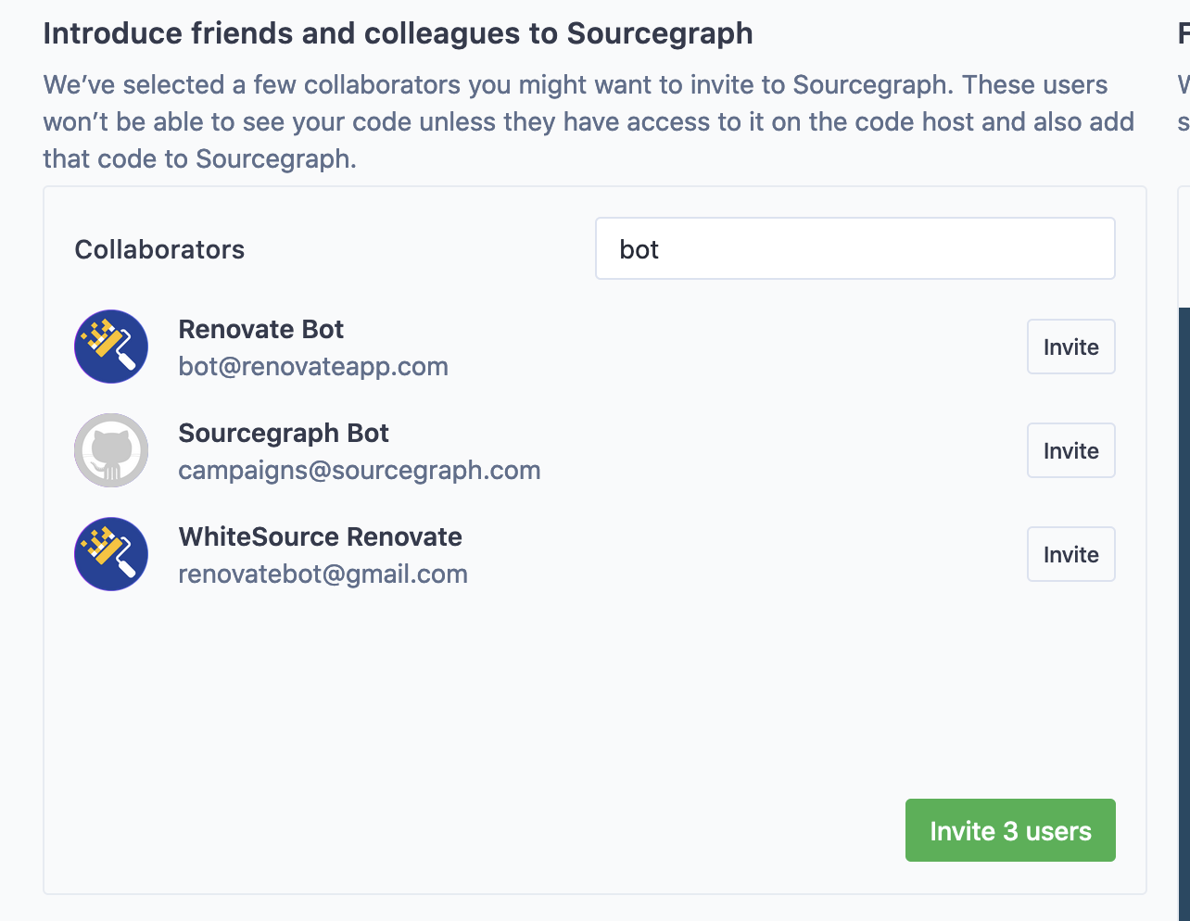This screenshot has width=1190, height=921.
Task: Click the Collaborators panel label
Action: [x=159, y=249]
